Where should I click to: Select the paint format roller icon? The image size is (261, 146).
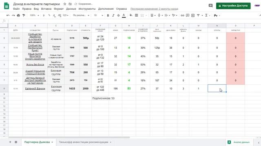click(x=24, y=15)
